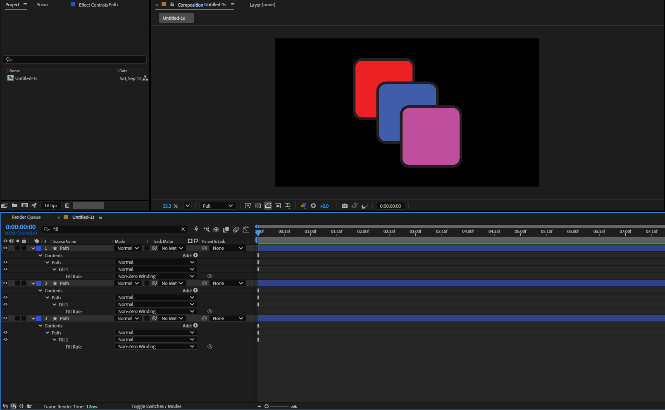Click the +0.0 exposure value

point(324,206)
